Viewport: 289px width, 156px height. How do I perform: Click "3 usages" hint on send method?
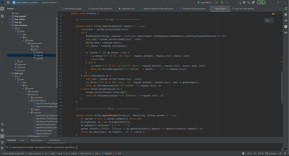click(141, 26)
